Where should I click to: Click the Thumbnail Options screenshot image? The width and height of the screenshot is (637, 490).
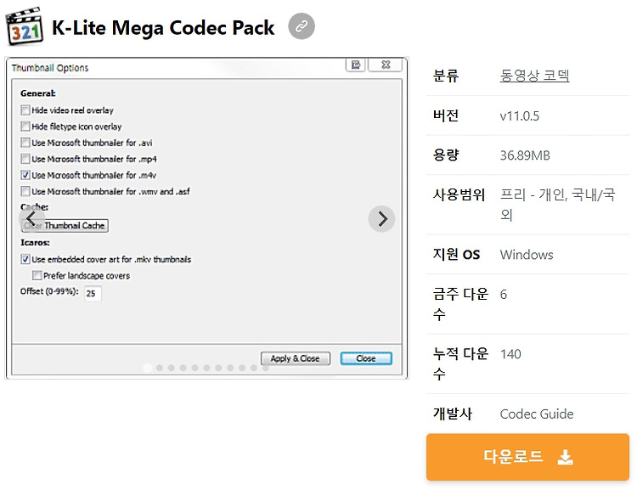pyautogui.click(x=206, y=218)
